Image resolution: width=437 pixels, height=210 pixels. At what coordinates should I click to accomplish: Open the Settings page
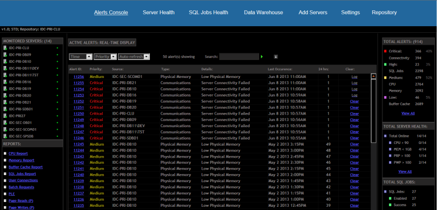[350, 12]
